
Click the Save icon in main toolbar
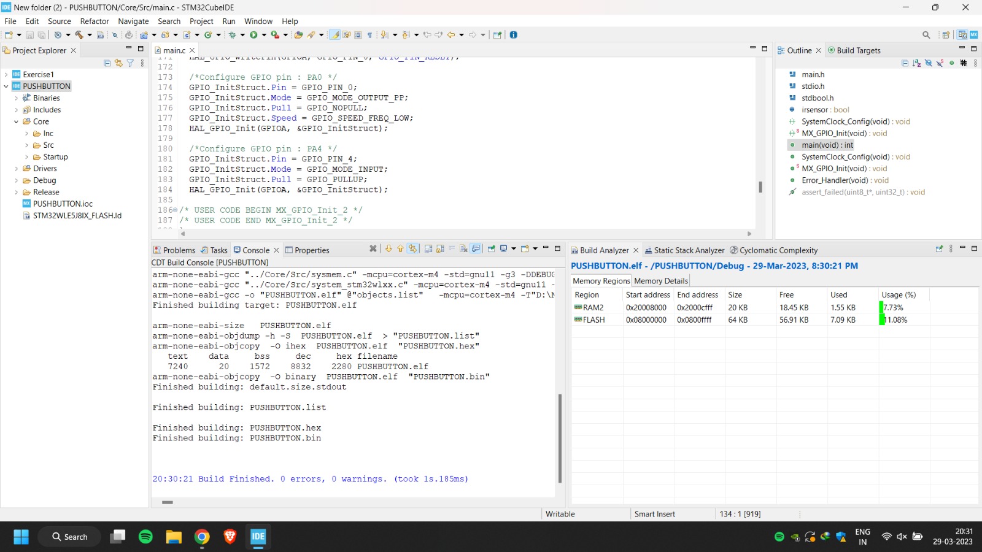(x=29, y=35)
